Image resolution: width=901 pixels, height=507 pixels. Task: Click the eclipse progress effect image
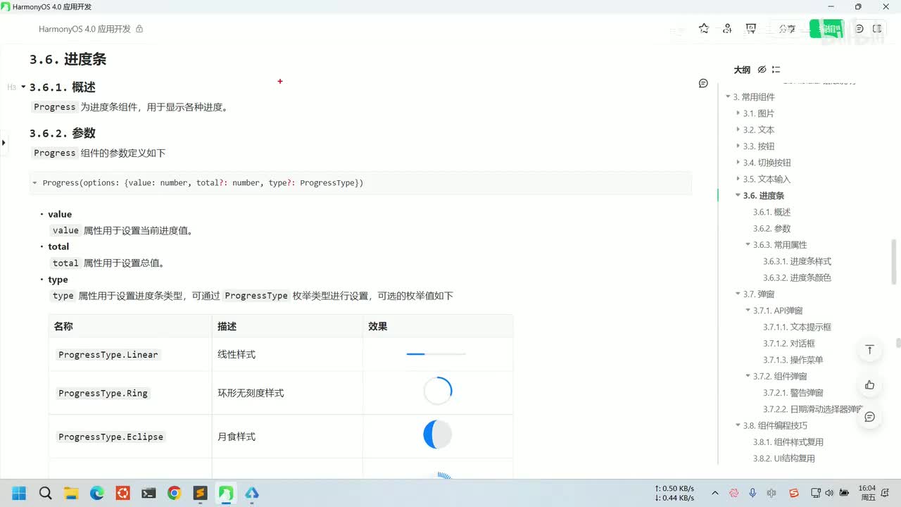tap(438, 434)
